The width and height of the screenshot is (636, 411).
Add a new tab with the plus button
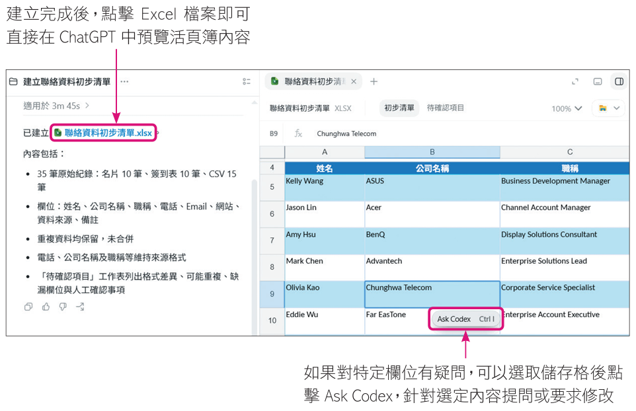pos(374,81)
